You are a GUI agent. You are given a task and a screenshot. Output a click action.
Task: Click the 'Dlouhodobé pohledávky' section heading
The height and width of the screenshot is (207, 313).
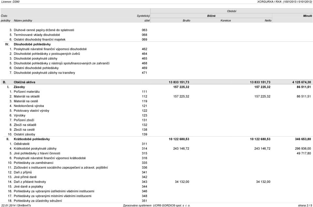32,44
